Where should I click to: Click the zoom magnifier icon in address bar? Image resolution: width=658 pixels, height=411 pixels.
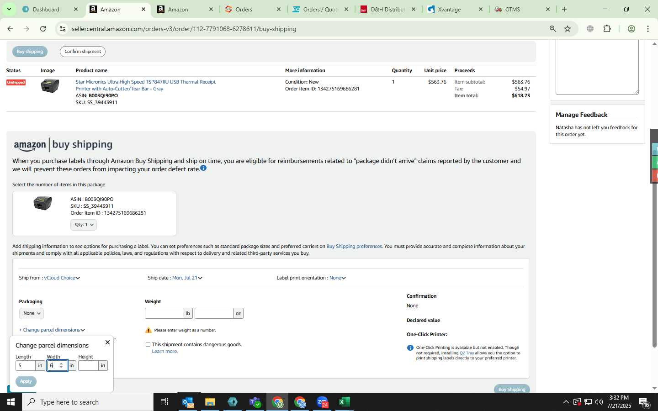point(552,29)
